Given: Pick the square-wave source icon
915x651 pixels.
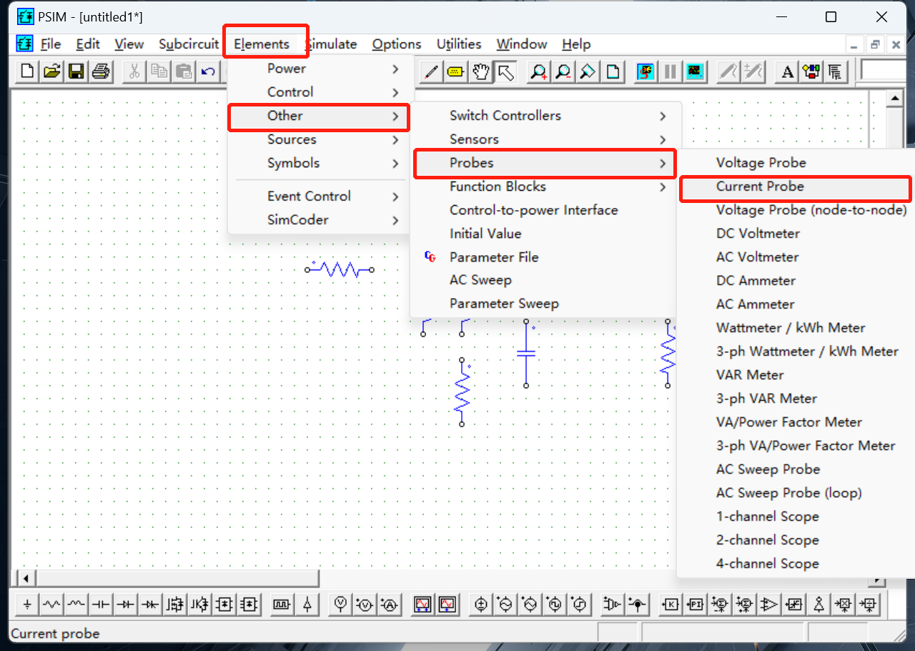Looking at the screenshot, I should (555, 605).
